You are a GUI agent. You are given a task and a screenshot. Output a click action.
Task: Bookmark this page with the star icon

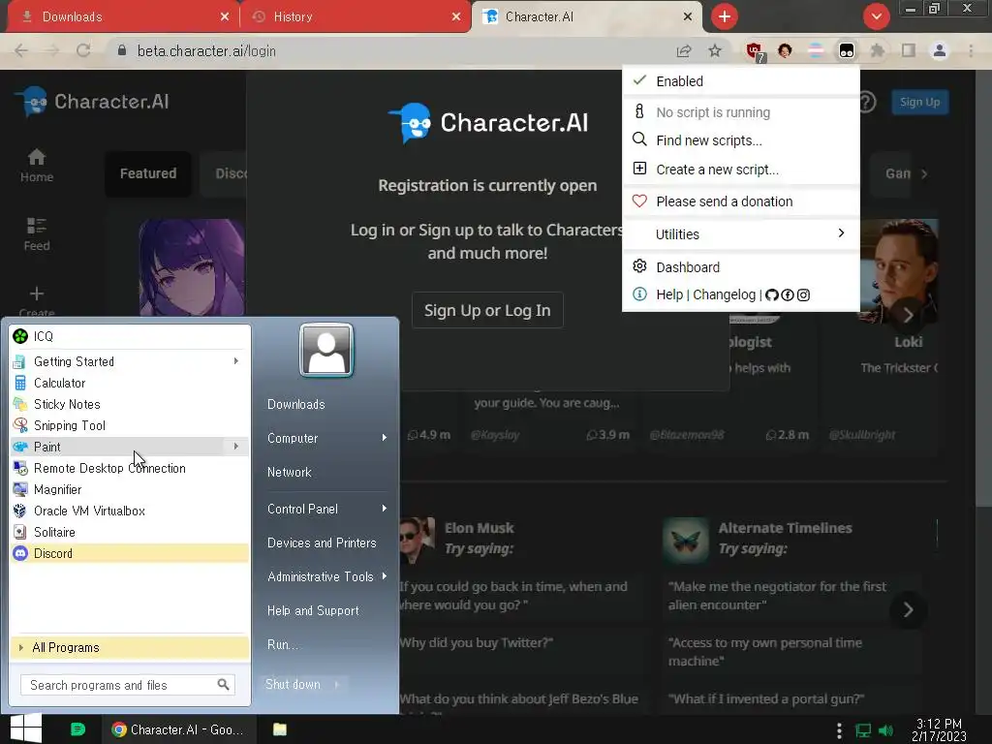coord(715,50)
